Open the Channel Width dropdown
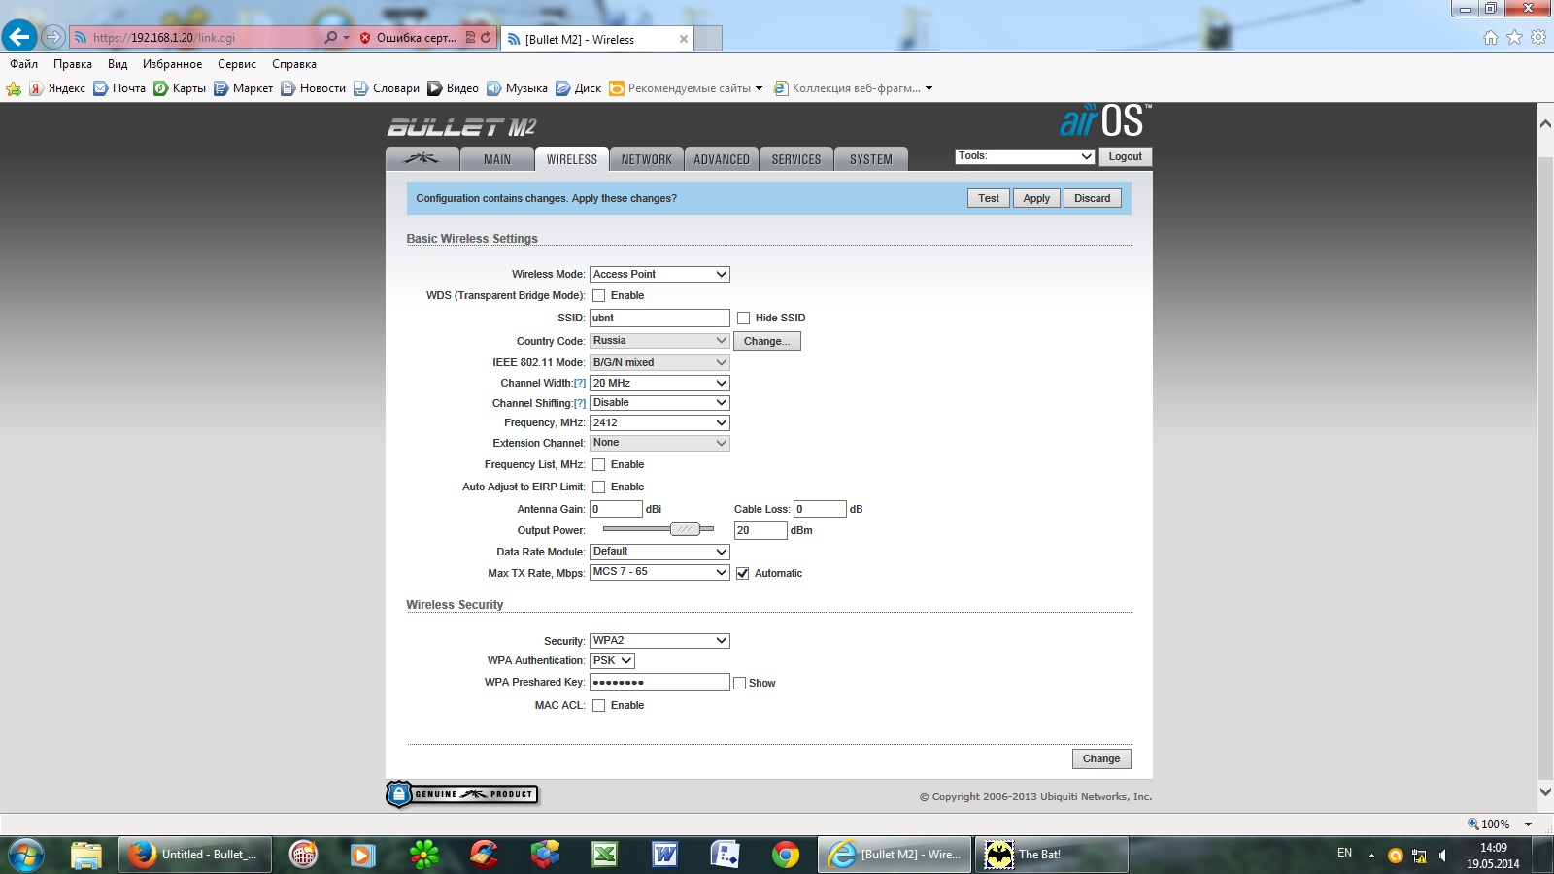1554x874 pixels. point(659,384)
